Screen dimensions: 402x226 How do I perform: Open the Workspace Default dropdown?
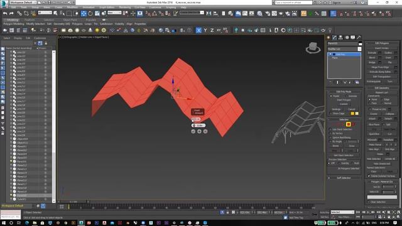(x=23, y=3)
